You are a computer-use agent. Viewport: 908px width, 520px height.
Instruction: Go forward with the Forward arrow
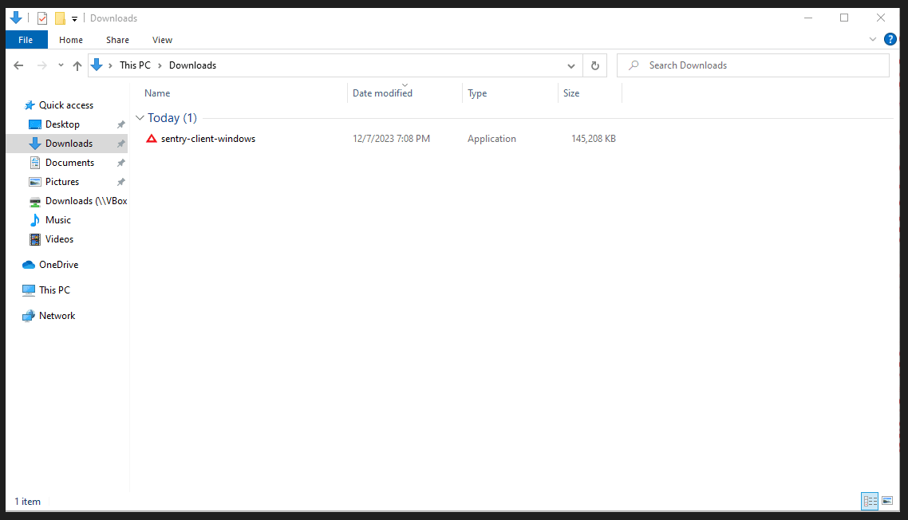[x=41, y=65]
